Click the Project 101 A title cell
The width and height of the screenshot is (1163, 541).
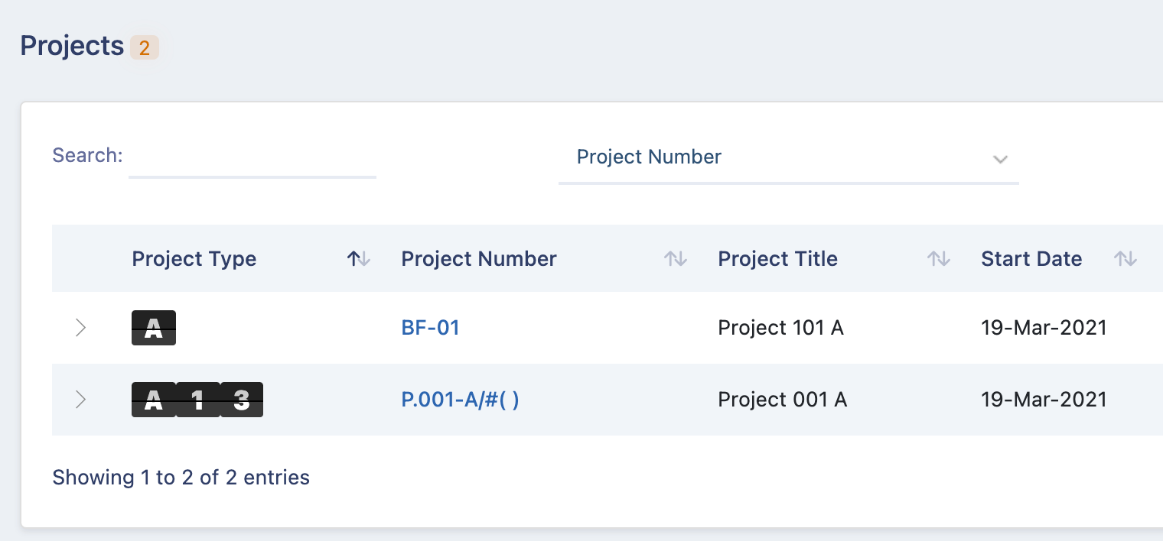coord(780,328)
